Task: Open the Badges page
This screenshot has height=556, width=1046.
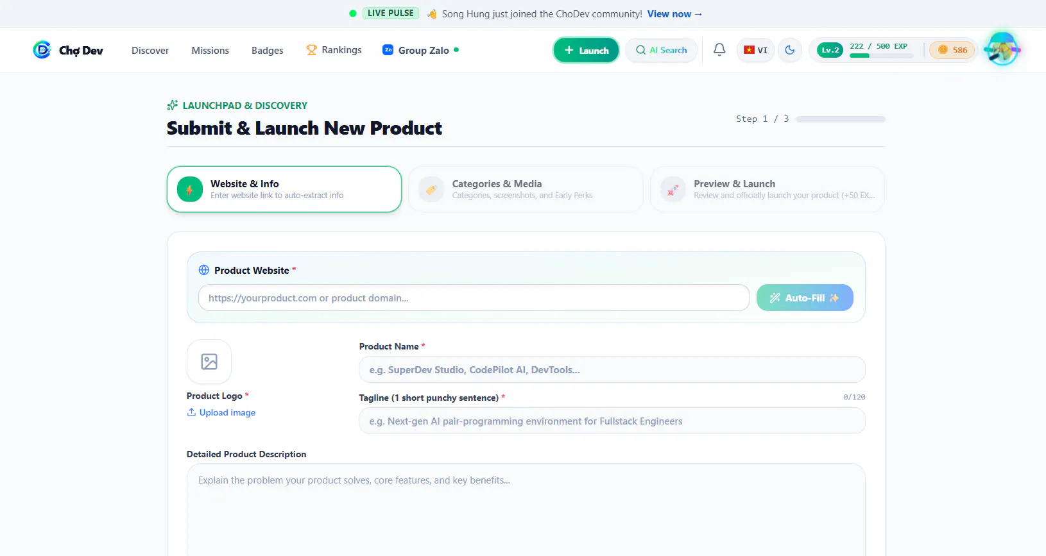Action: [x=268, y=50]
